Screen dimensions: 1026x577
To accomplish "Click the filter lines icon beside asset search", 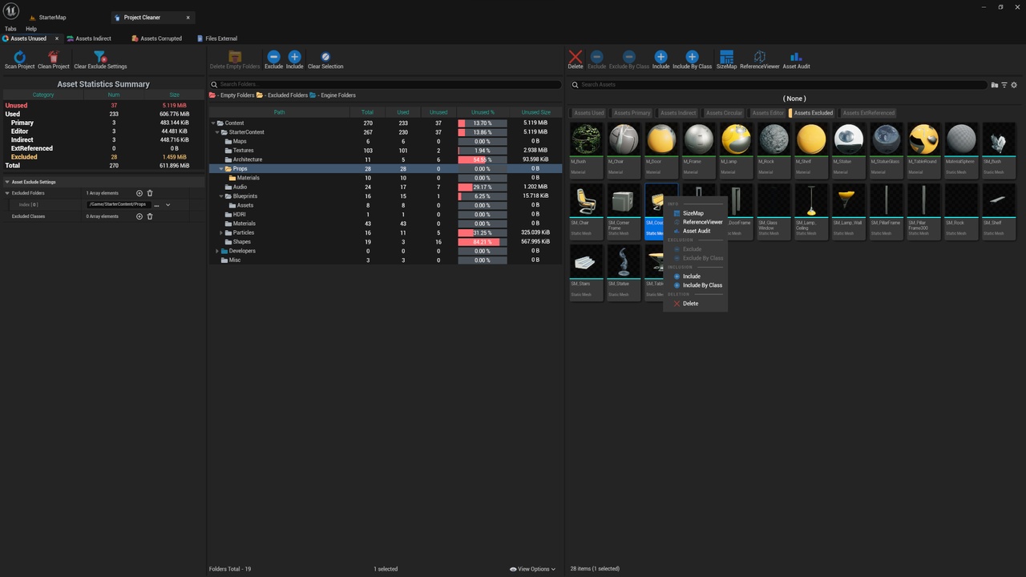I will (x=1004, y=85).
